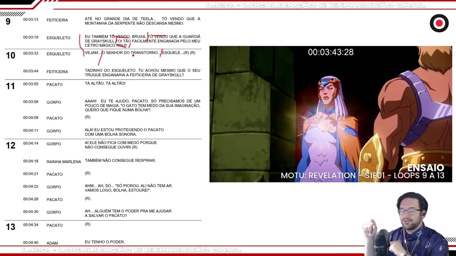The height and width of the screenshot is (256, 456).
Task: Select ESQUELETO name at 00:03:33
Action: click(58, 54)
